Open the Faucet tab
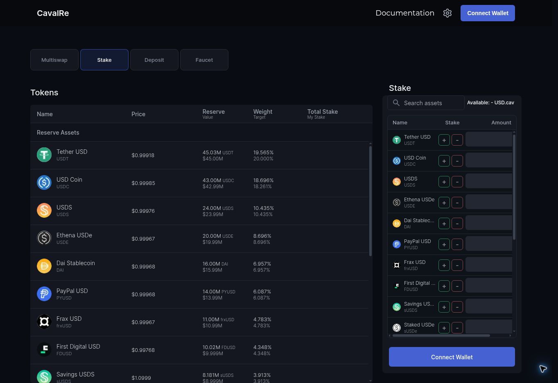The width and height of the screenshot is (558, 383). [x=204, y=60]
